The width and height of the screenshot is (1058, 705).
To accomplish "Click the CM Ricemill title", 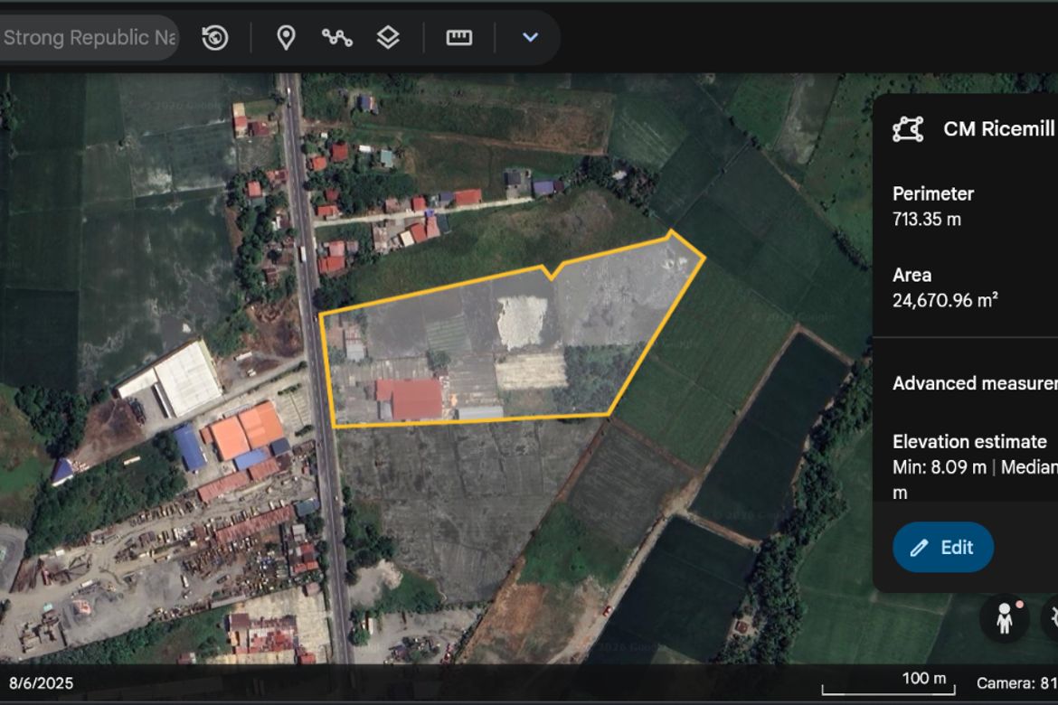I will point(999,129).
